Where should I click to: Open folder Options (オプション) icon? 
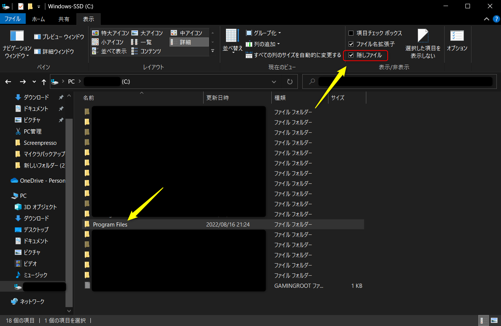457,36
